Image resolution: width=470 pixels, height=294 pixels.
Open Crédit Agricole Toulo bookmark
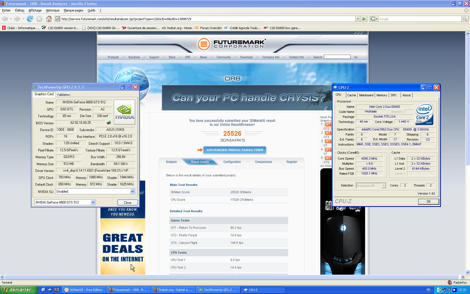(x=242, y=28)
